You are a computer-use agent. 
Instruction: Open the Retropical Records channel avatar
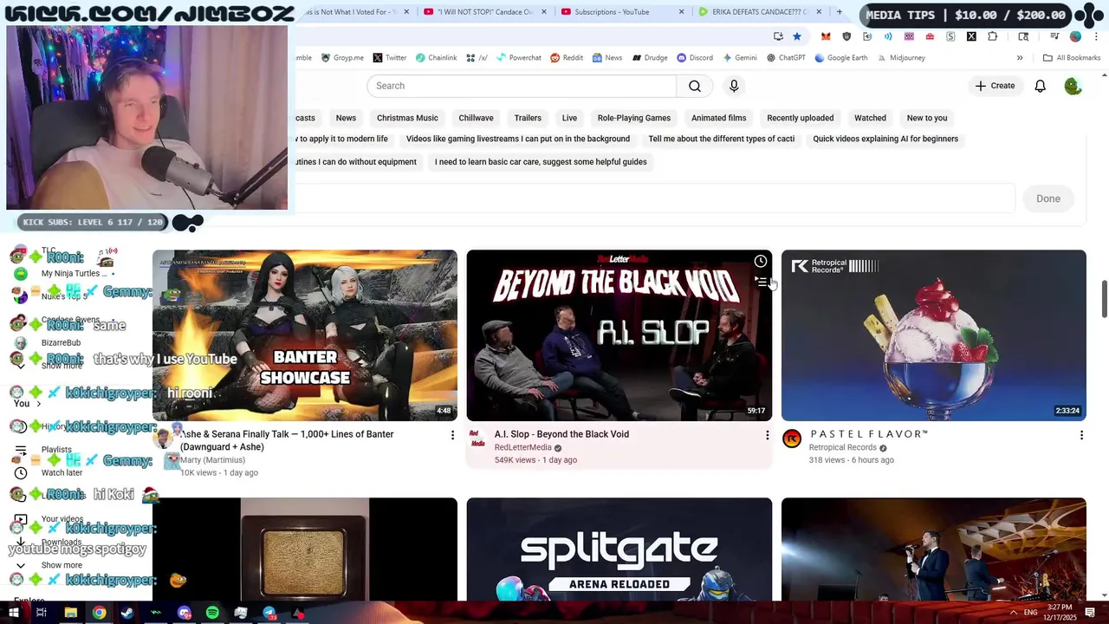tap(792, 439)
